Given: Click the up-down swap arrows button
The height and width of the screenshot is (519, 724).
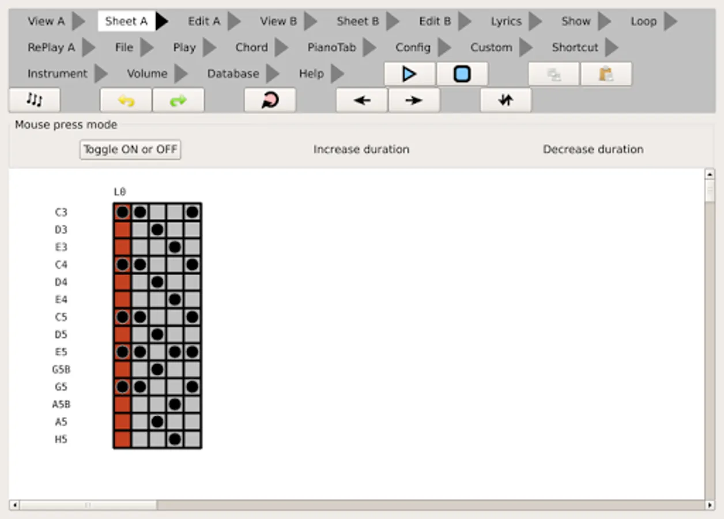Looking at the screenshot, I should click(x=506, y=100).
